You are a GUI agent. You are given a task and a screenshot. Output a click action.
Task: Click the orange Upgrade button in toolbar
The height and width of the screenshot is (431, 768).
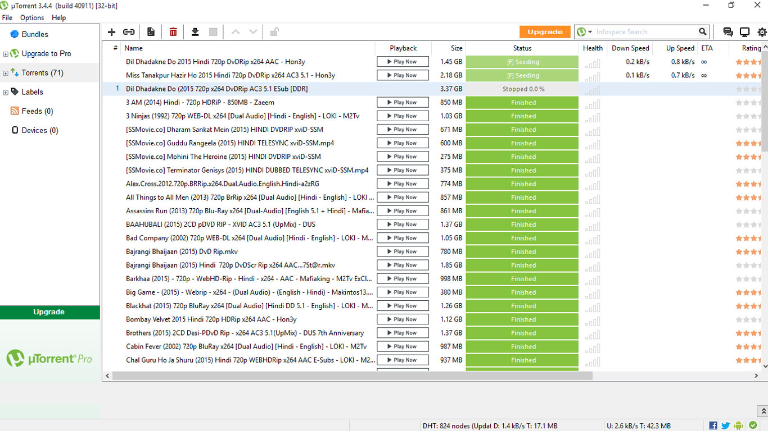point(544,32)
